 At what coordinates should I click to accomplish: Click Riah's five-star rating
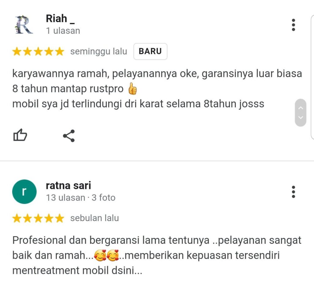(x=38, y=52)
